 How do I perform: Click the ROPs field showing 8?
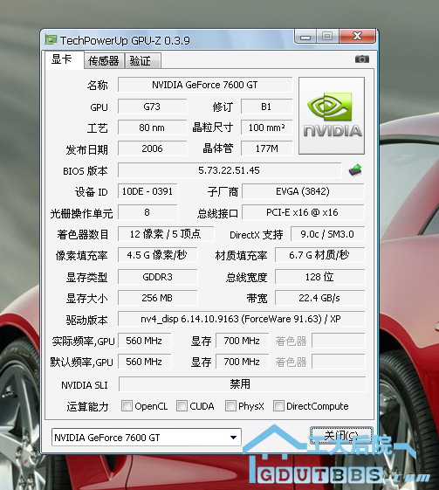point(147,212)
